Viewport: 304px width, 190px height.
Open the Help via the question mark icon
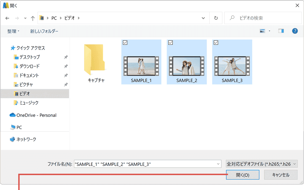click(x=295, y=31)
